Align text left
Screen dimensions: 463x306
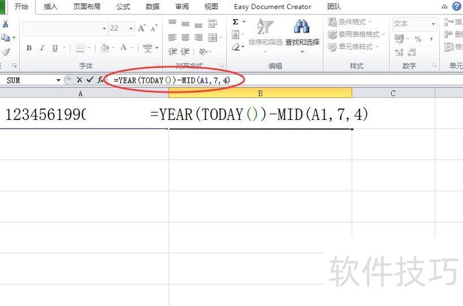(x=172, y=38)
